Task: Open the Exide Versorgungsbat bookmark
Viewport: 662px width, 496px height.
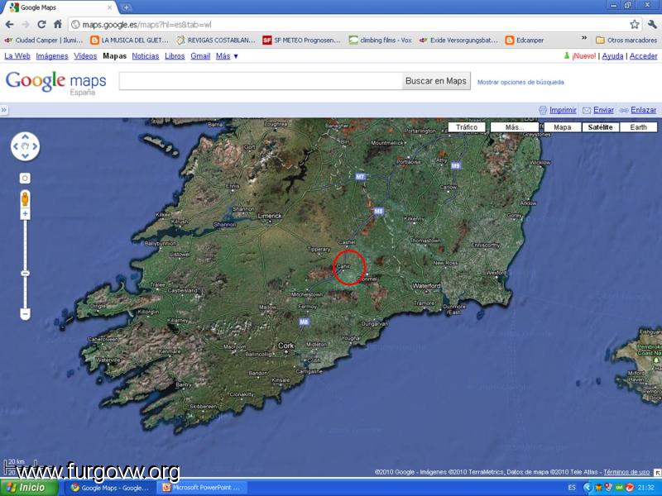Action: [458, 40]
